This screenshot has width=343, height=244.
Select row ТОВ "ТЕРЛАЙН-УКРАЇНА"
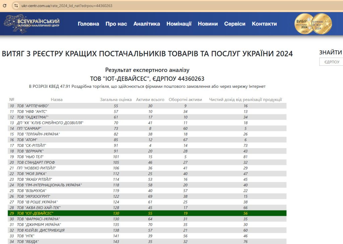click(x=147, y=134)
